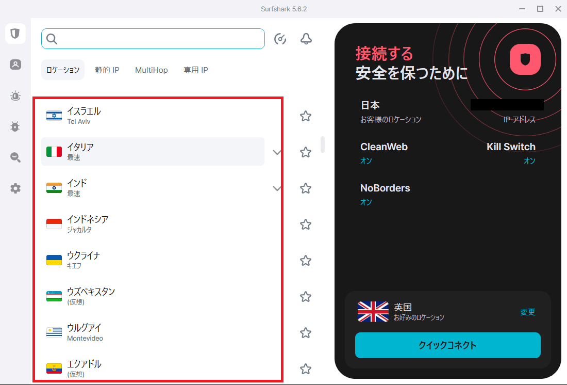Maximize the Surfshark window
The width and height of the screenshot is (567, 385).
pyautogui.click(x=540, y=9)
